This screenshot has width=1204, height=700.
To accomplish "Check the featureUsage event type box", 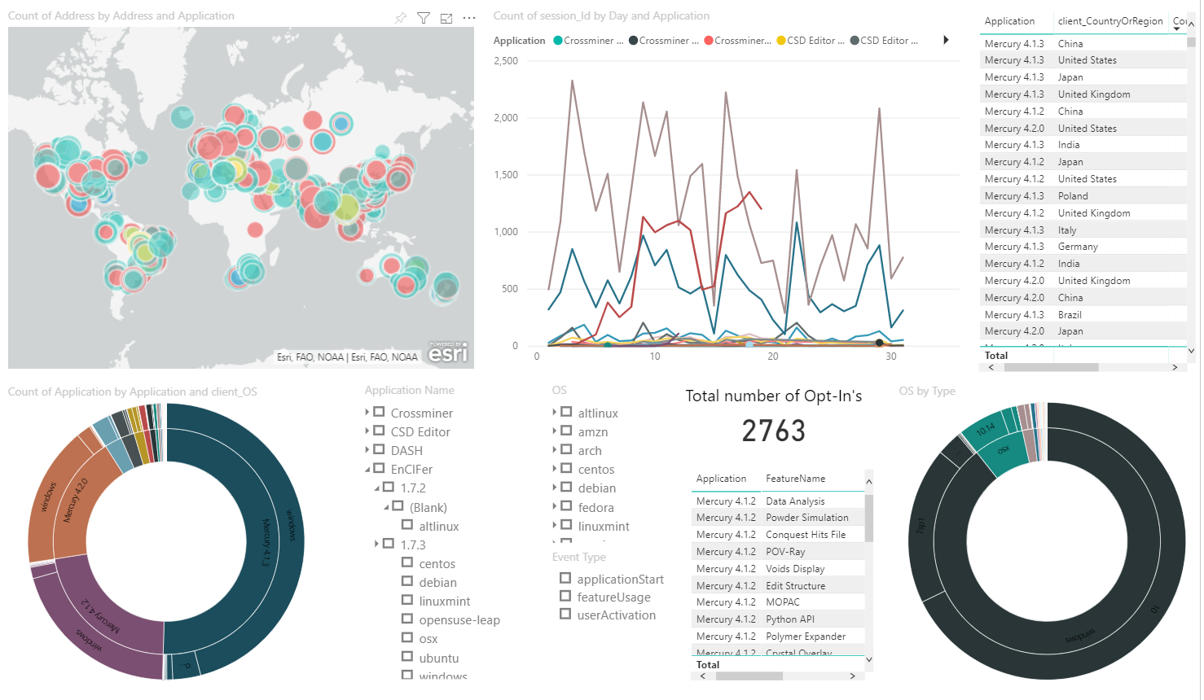I will [565, 596].
